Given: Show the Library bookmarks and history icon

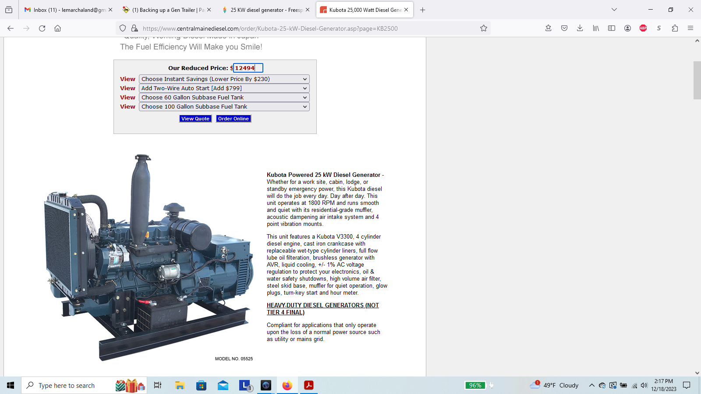Looking at the screenshot, I should [596, 28].
